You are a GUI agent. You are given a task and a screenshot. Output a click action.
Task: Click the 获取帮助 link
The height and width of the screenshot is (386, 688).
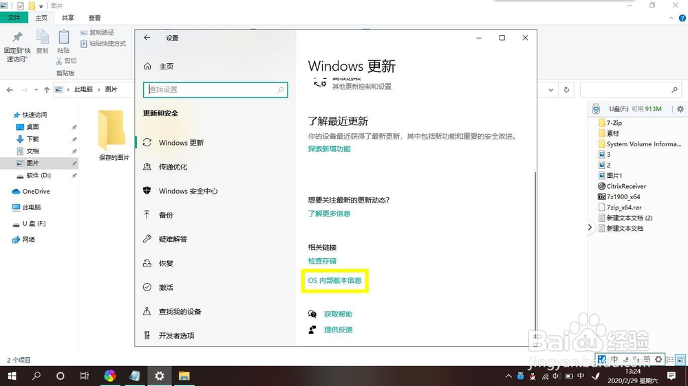(338, 314)
